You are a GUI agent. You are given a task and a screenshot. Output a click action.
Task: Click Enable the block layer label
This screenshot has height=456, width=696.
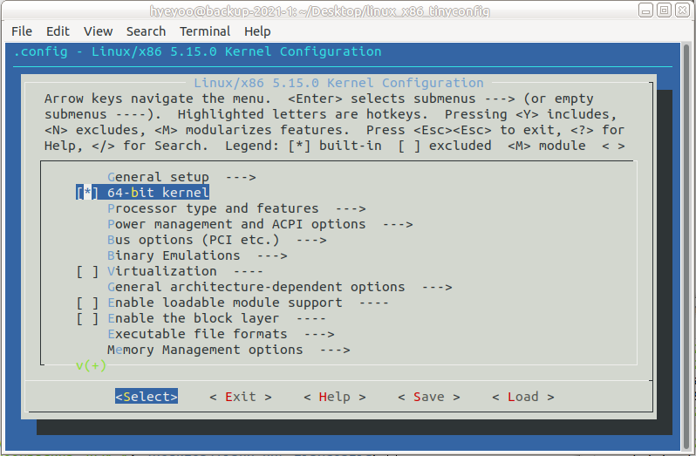194,318
